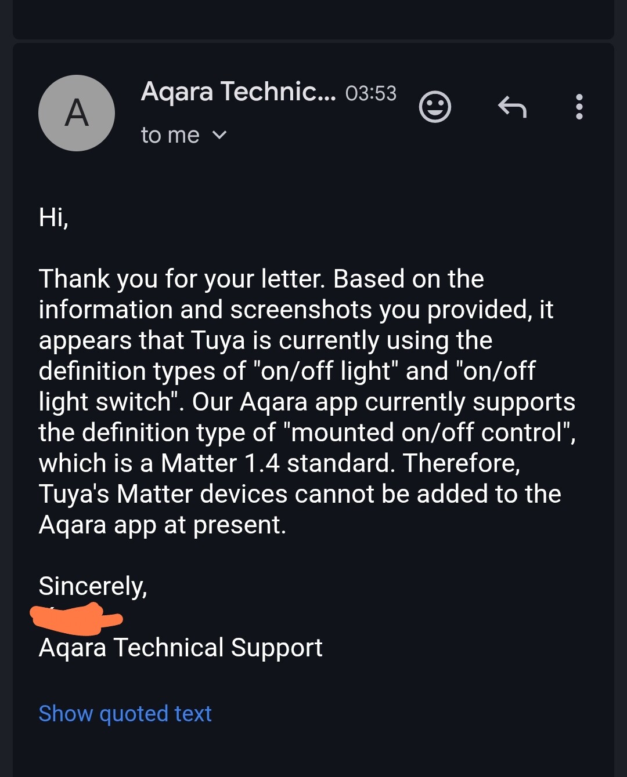Tap the "to me" recipient label
Viewport: 627px width, 777px height.
(170, 135)
